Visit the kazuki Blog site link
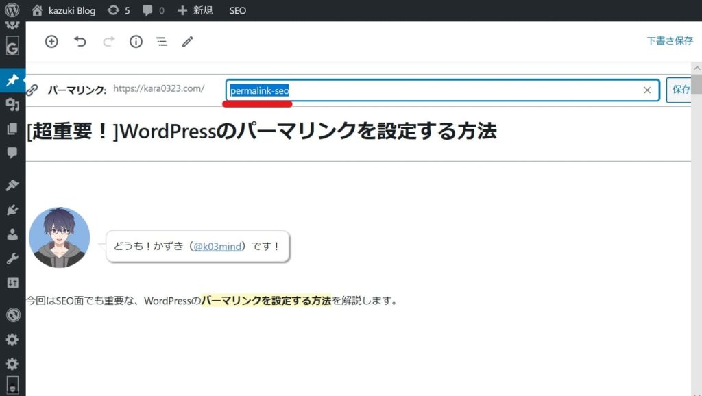 click(63, 10)
